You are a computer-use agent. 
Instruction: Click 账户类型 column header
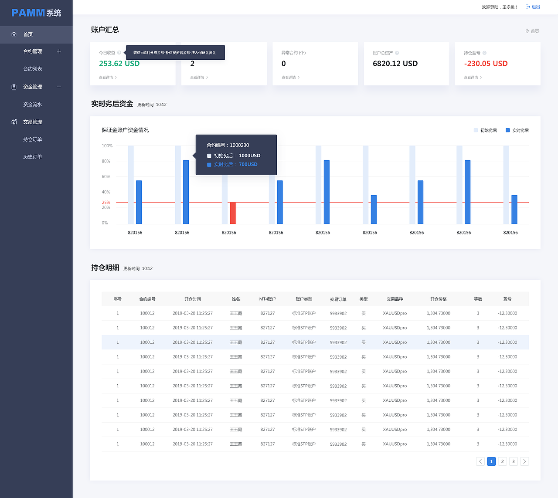(304, 299)
